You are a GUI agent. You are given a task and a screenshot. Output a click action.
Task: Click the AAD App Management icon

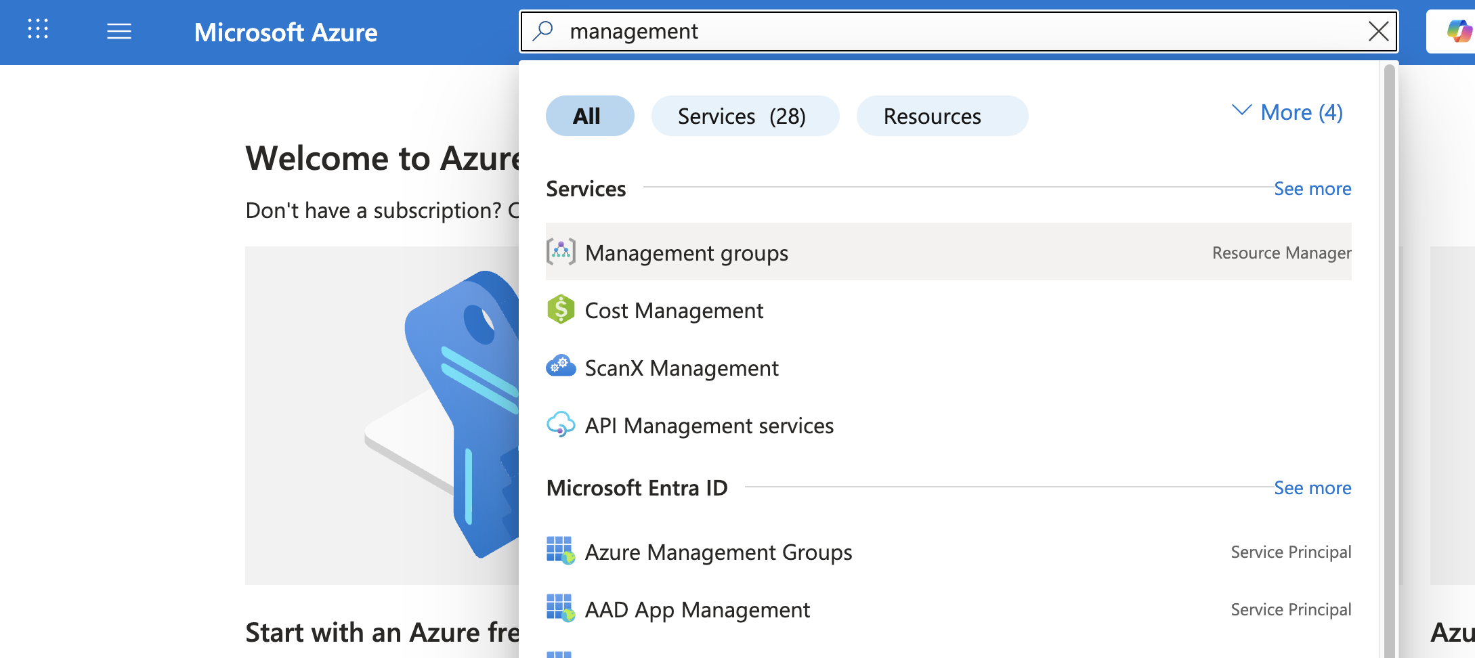(x=561, y=609)
